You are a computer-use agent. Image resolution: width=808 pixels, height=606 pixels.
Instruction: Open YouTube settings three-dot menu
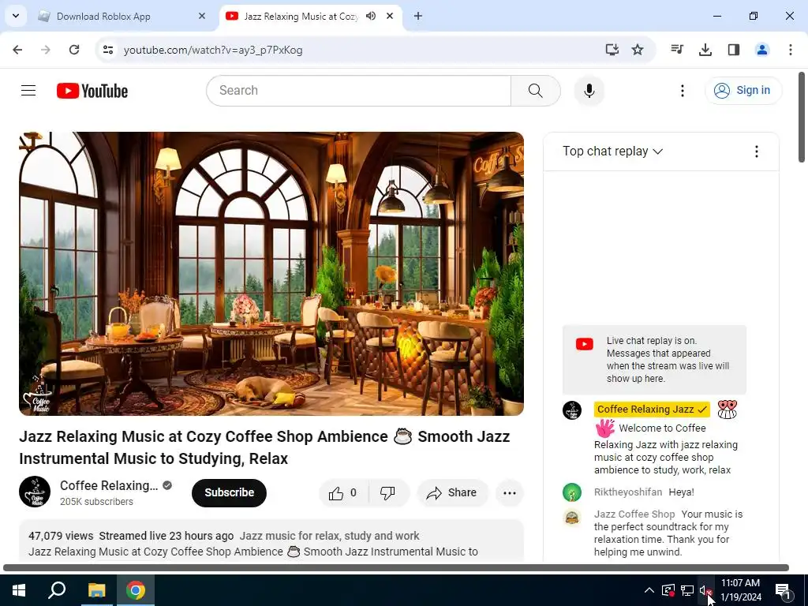point(683,91)
